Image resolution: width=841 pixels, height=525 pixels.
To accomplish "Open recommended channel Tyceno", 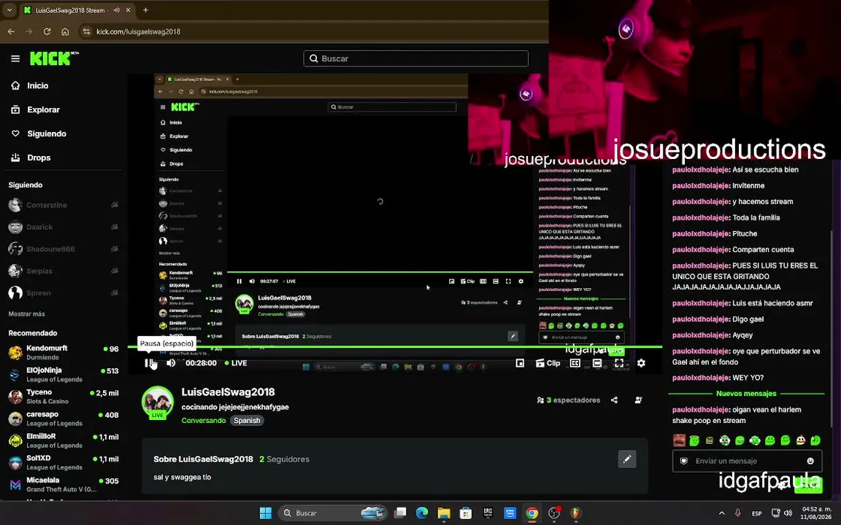I will (64, 397).
